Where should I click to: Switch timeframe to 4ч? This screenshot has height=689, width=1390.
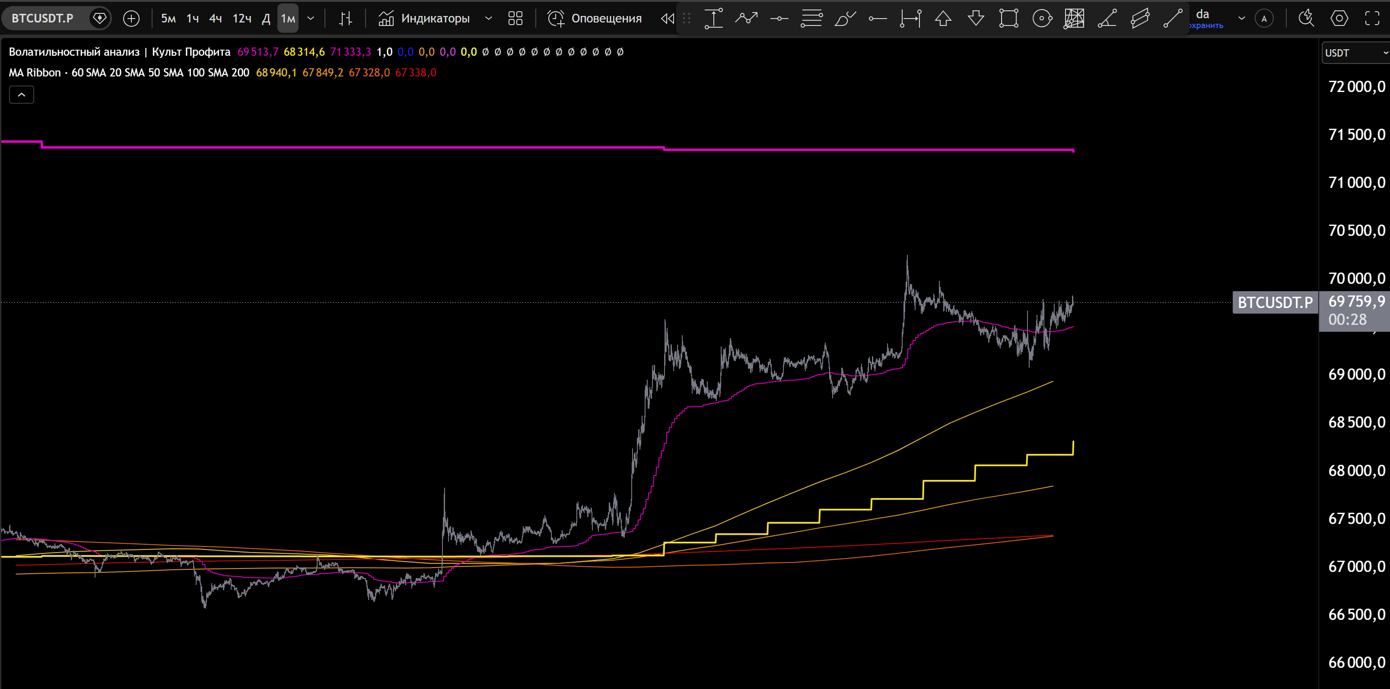tap(215, 18)
